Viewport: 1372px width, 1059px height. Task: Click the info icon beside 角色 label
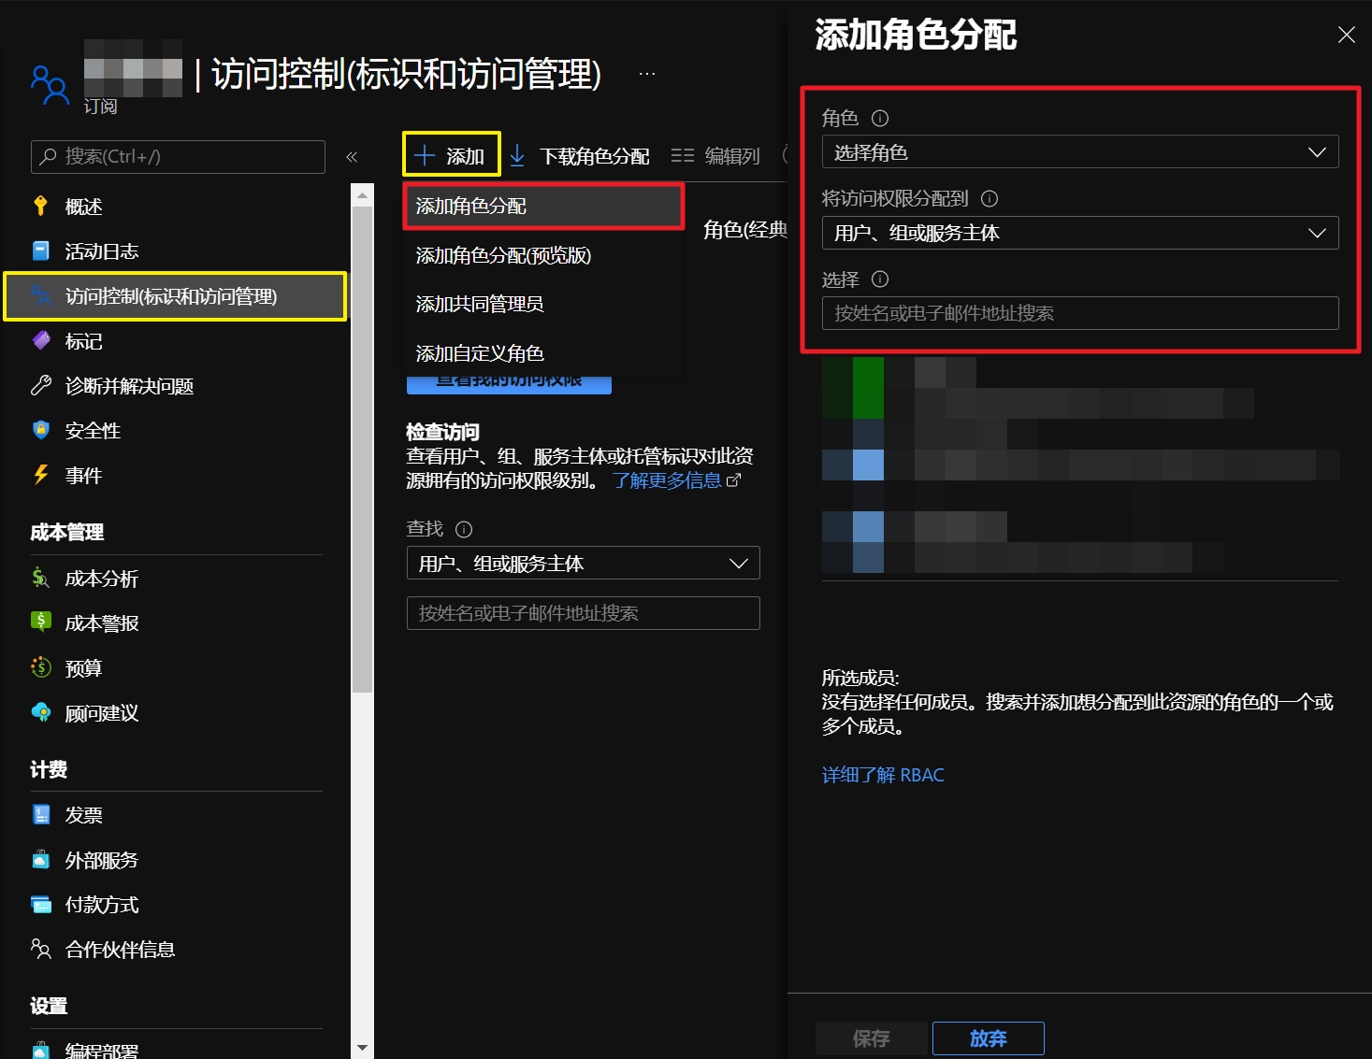[879, 119]
